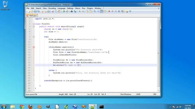Undo the last edit with toolbar arrow
Image resolution: width=195 pixels, height=109 pixels.
point(64,12)
